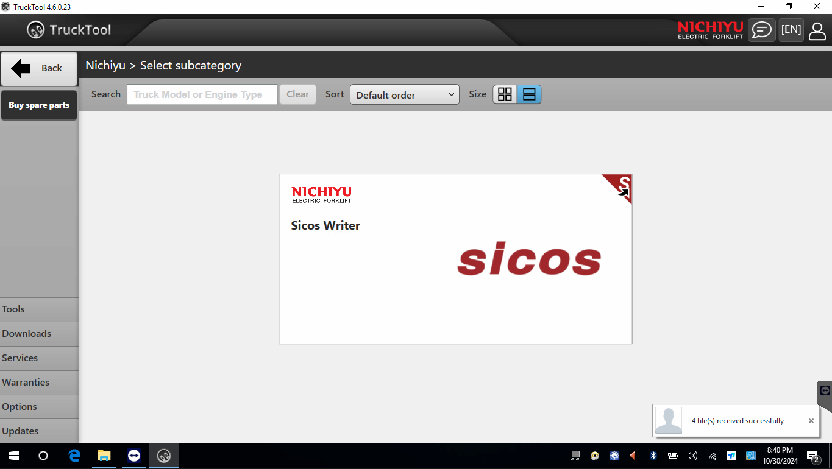Click the TruckTool logo in header
This screenshot has width=832, height=469.
click(x=69, y=30)
